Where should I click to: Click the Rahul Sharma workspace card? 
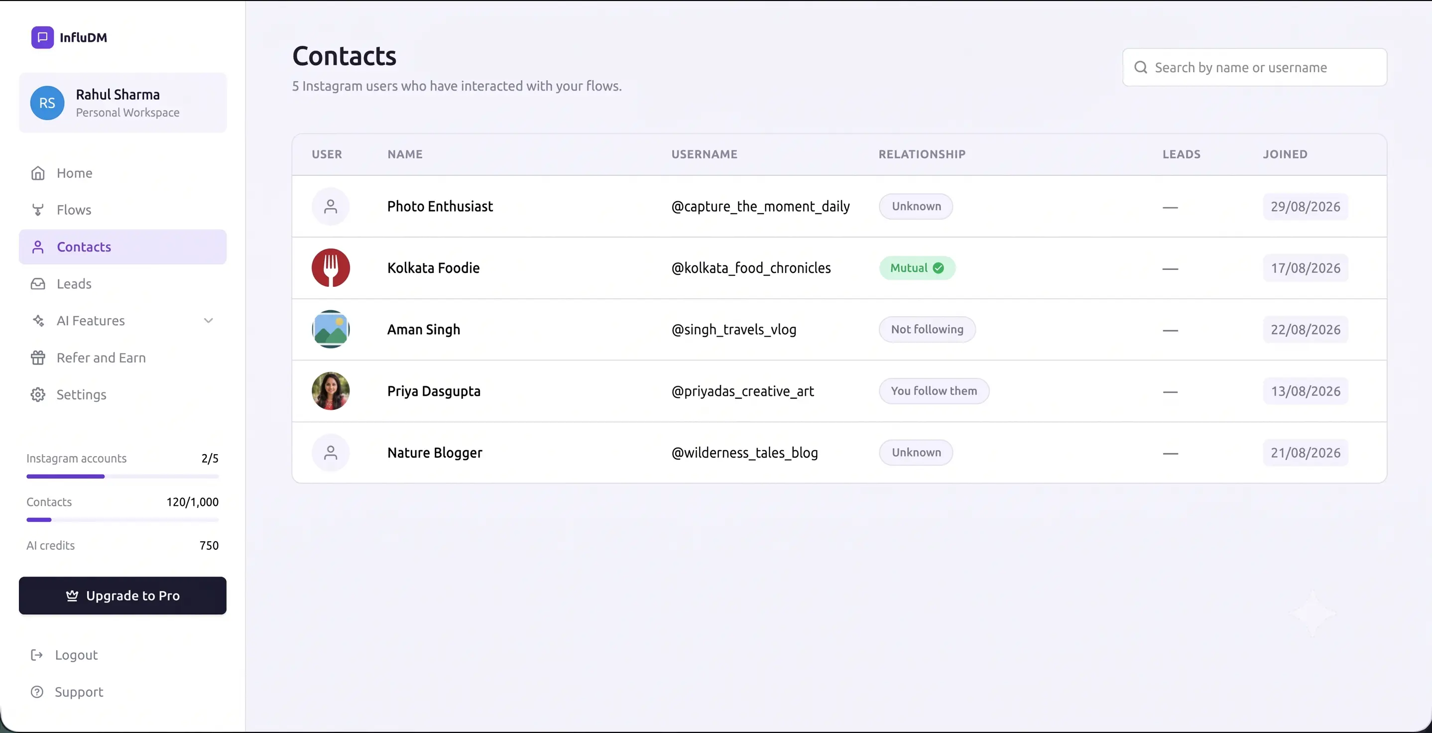[123, 103]
